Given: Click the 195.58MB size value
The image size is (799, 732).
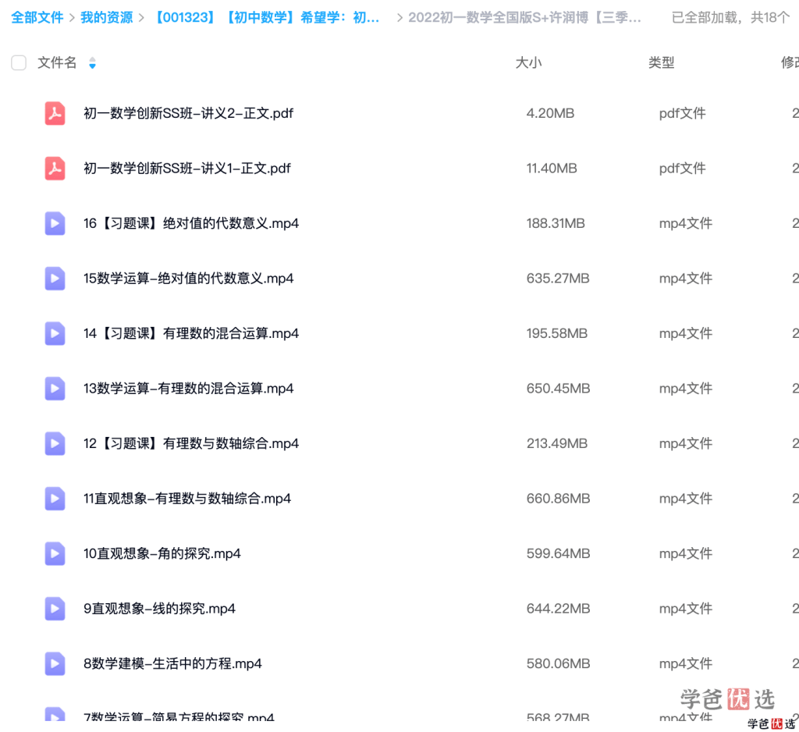Looking at the screenshot, I should [557, 333].
